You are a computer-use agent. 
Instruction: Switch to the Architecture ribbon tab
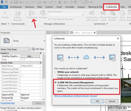click(x=16, y=7)
